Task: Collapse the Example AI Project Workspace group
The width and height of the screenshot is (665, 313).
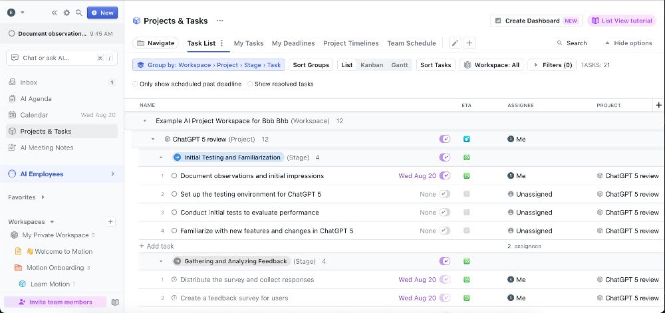Action: tap(144, 121)
